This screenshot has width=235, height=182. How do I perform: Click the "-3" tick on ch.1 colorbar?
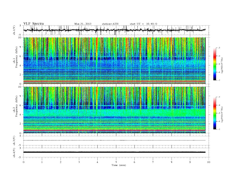tap(219, 48)
